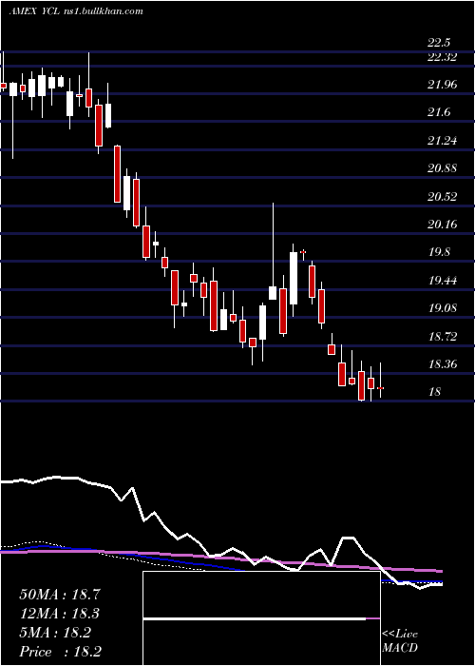Click the 21.24 price axis label
Viewport: 475px width, 666px height.
443,141
